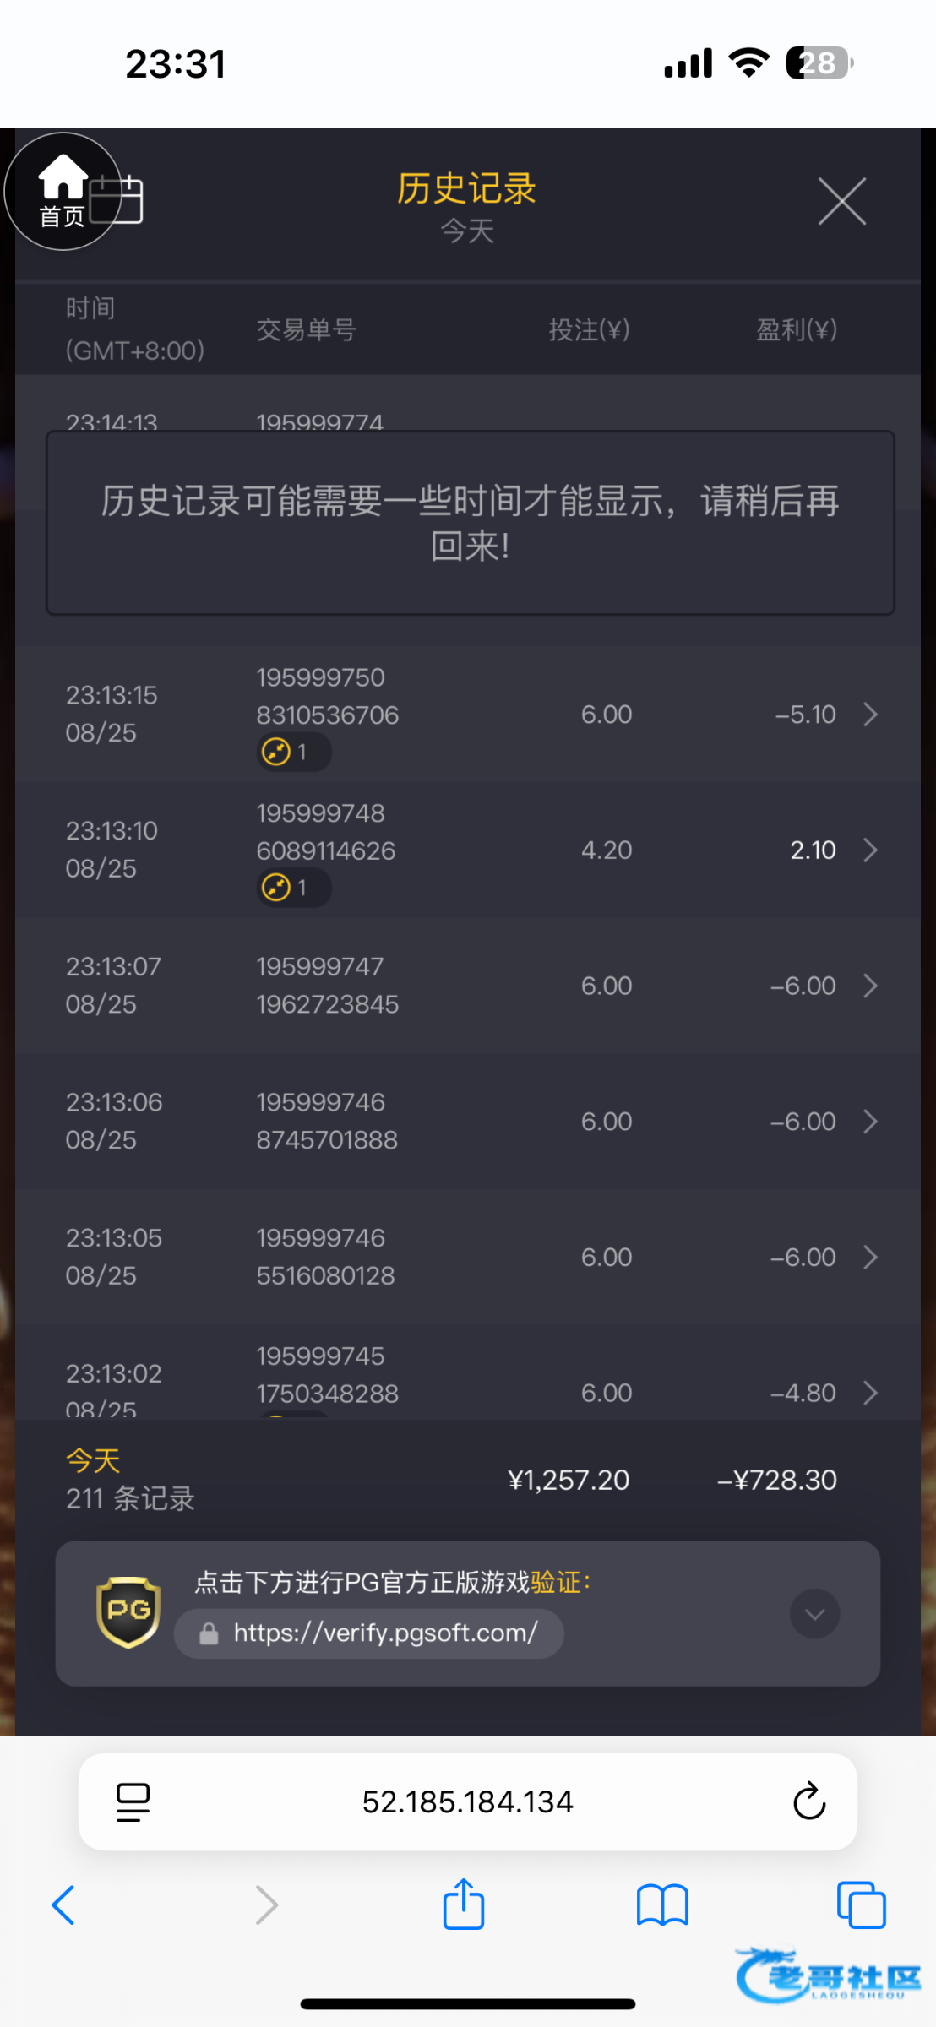
Task: Expand details for the 23:13:15 record
Action: 871,715
